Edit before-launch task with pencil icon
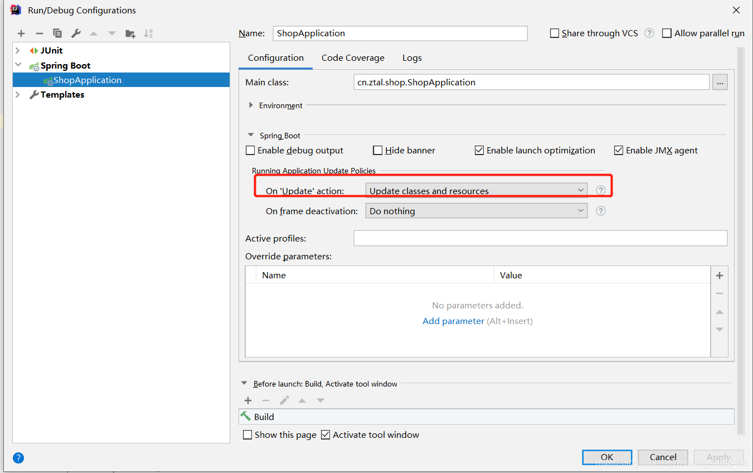This screenshot has height=473, width=753. (x=284, y=400)
